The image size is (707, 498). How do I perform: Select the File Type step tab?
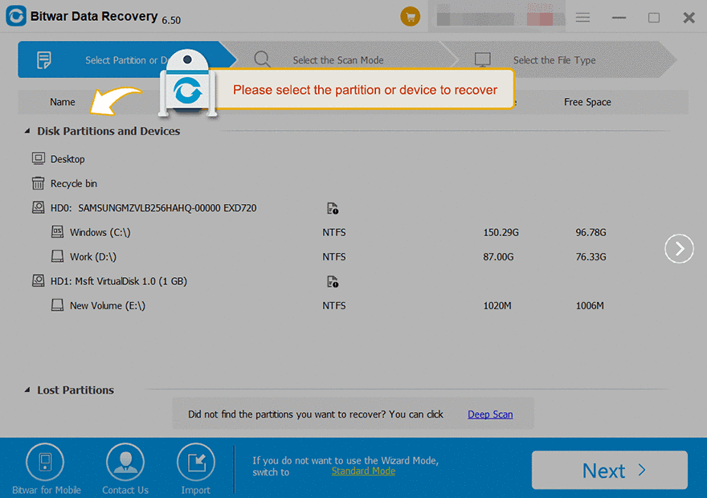coord(554,60)
